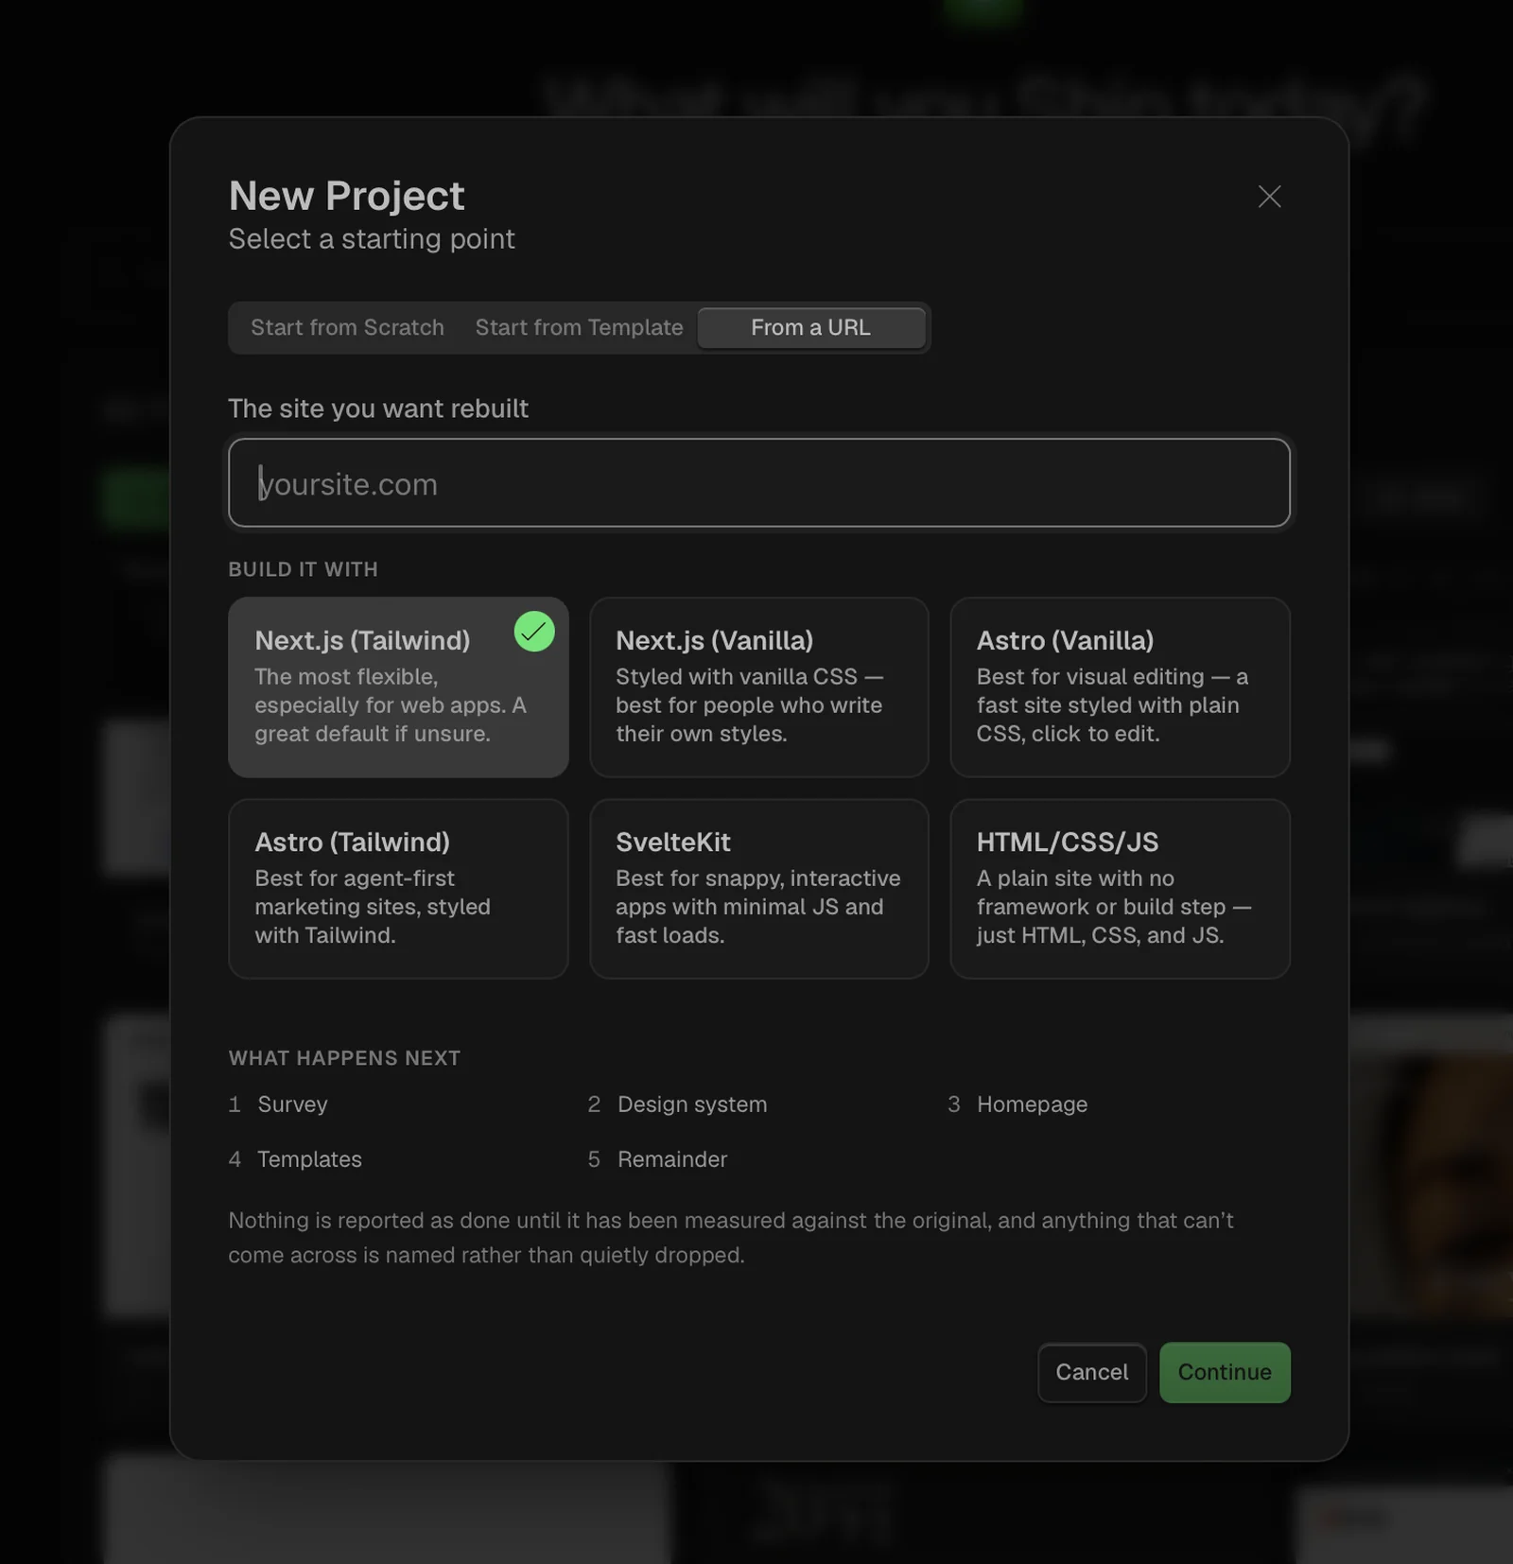
Task: Select the SvelteKit framework card
Action: (x=758, y=889)
